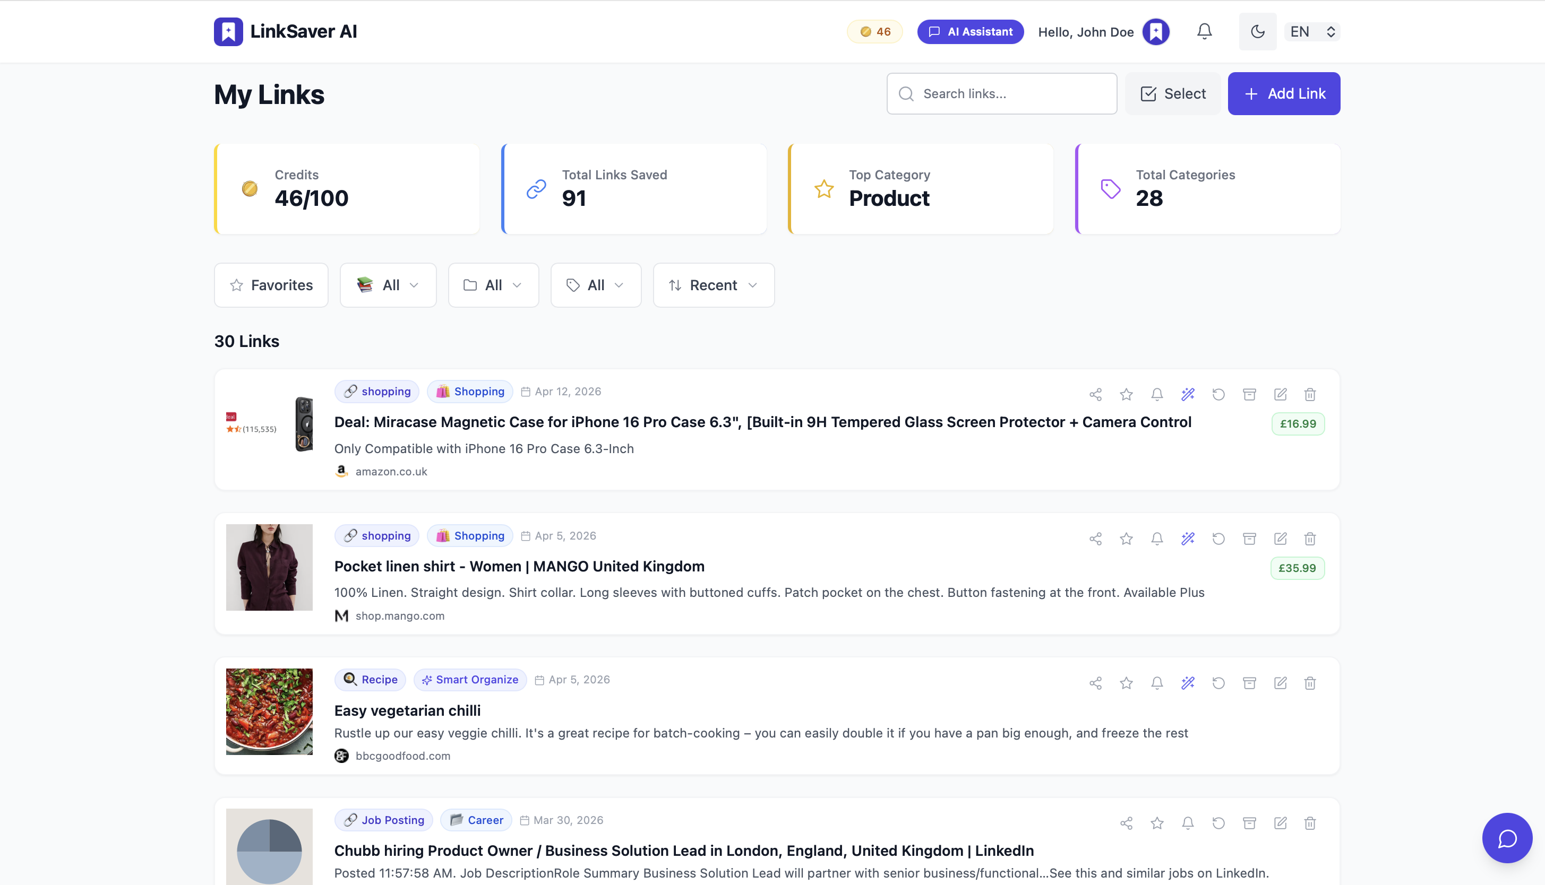Screen dimensions: 1545x885
Task: Toggle the Favorites filter
Action: tap(271, 284)
